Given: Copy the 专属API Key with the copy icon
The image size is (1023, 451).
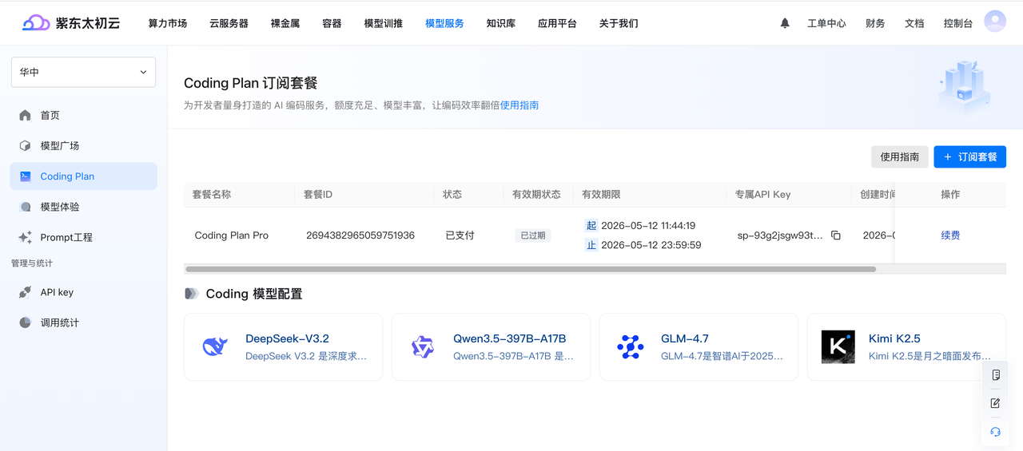Looking at the screenshot, I should (836, 235).
